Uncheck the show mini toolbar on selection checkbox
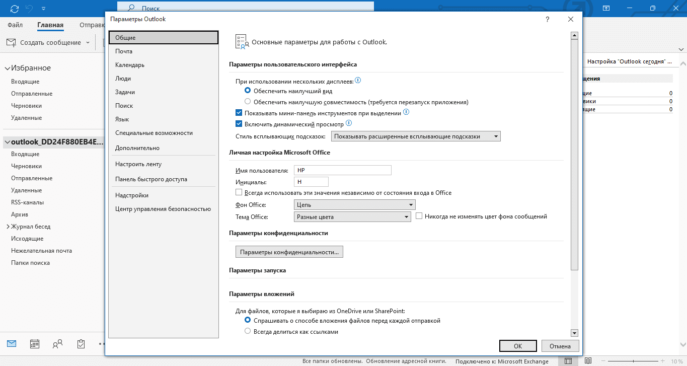The image size is (687, 366). 239,113
